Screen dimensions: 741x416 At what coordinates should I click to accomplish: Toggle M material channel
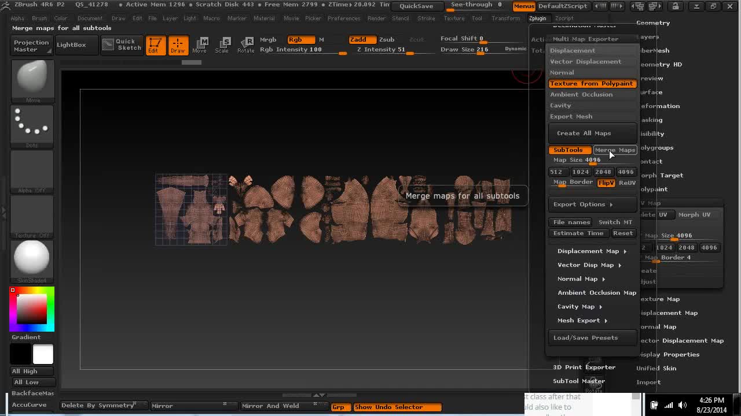[x=321, y=39]
